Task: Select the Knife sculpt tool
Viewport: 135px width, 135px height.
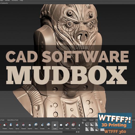Action: pos(55,126)
